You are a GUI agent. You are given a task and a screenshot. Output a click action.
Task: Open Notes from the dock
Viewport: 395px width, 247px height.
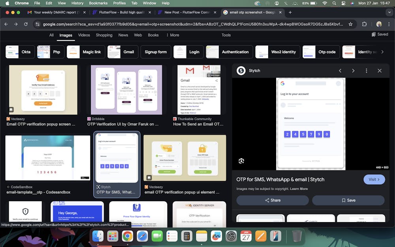201,236
